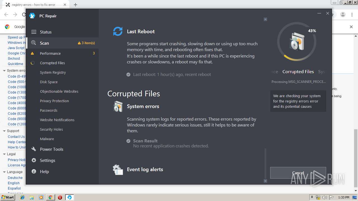The width and height of the screenshot is (358, 201).
Task: Click the Last Reboot refresh icon
Action: [x=118, y=31]
